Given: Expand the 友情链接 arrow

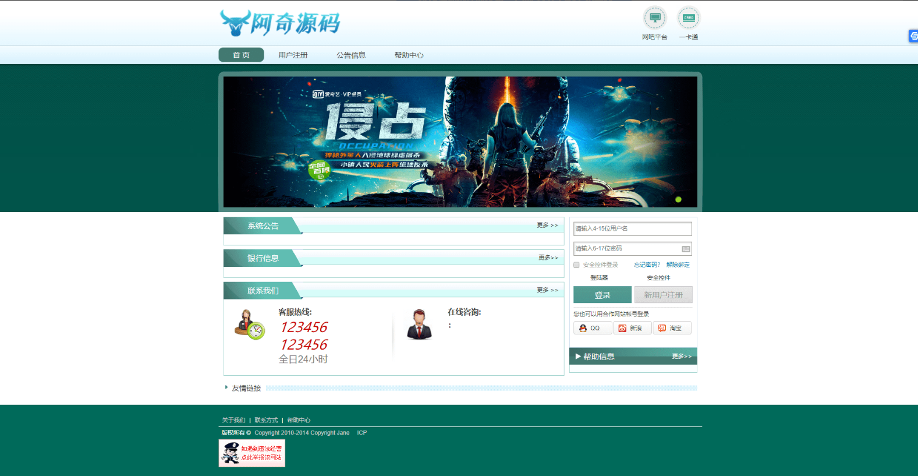Looking at the screenshot, I should [226, 387].
